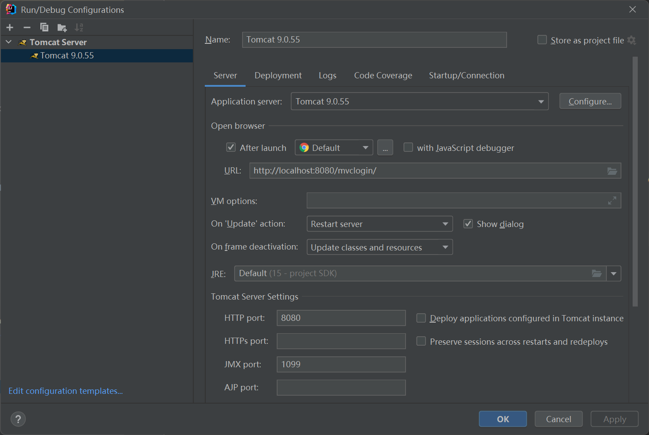Screen dimensions: 649x435
Task: Browse folder icon in JRE field
Action: pos(597,273)
